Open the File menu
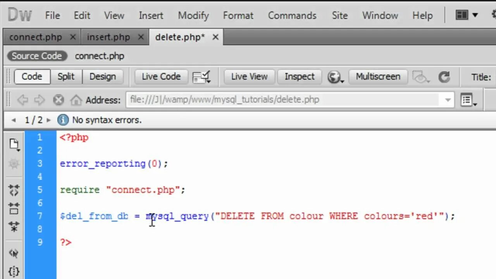496x279 pixels. point(52,15)
